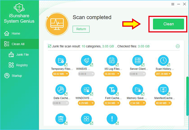
Task: Uncheck the recycle bin category checkbox
Action: pos(66,123)
